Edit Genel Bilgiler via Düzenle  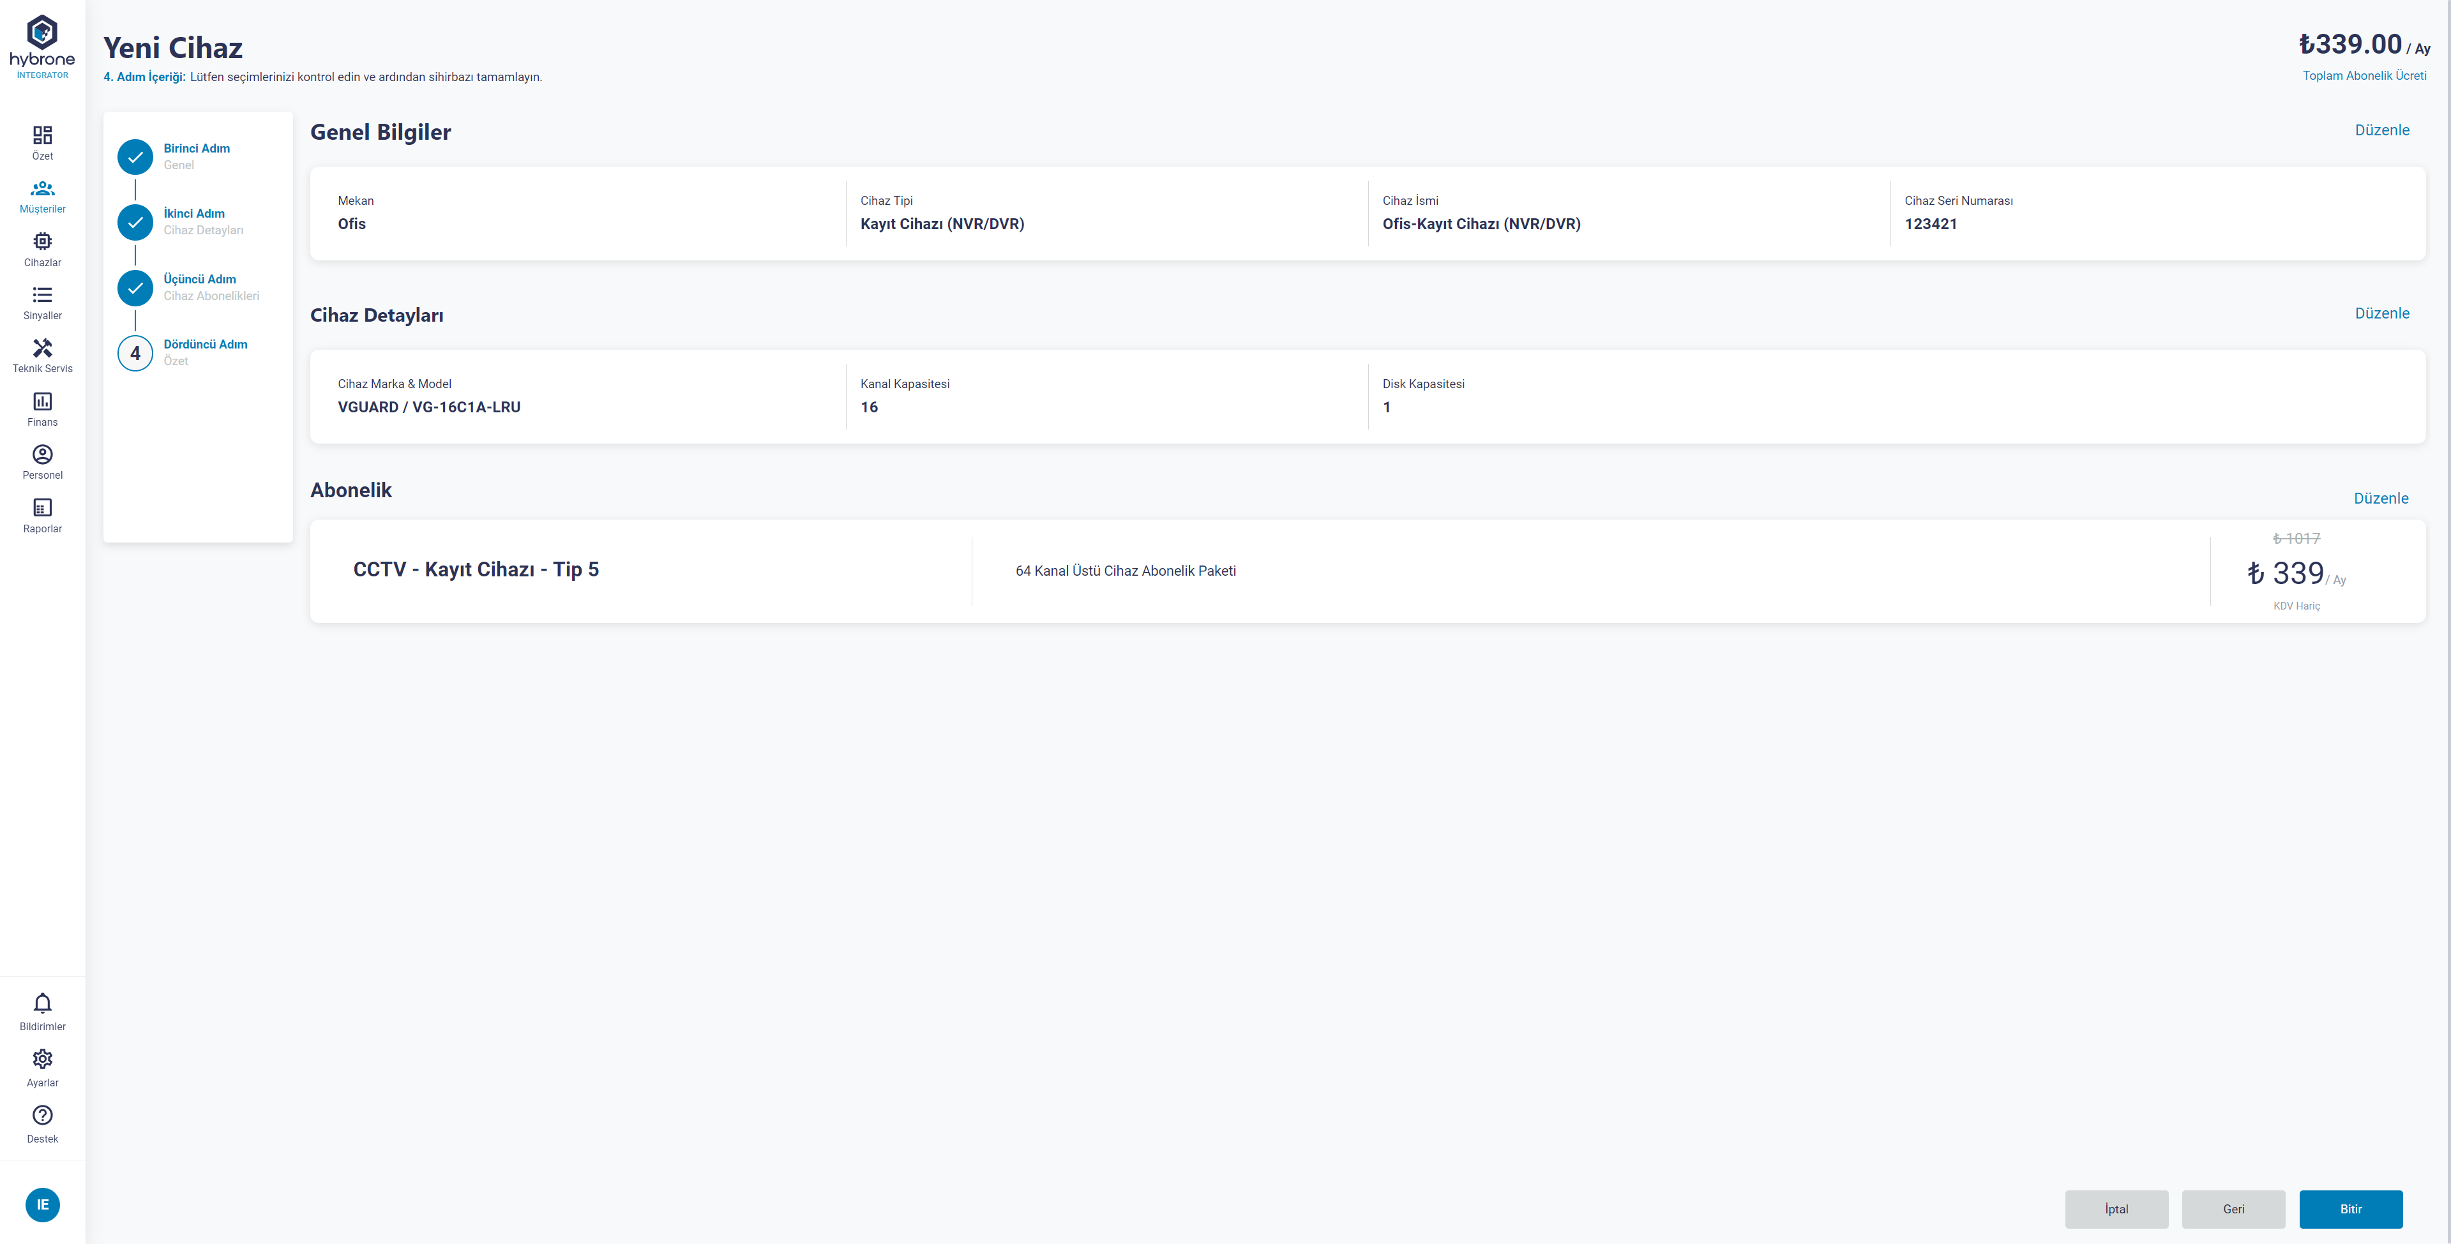pyautogui.click(x=2381, y=130)
